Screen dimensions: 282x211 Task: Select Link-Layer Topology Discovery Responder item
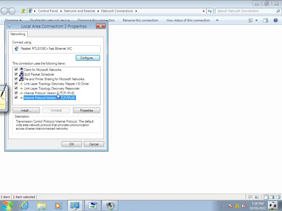point(52,88)
